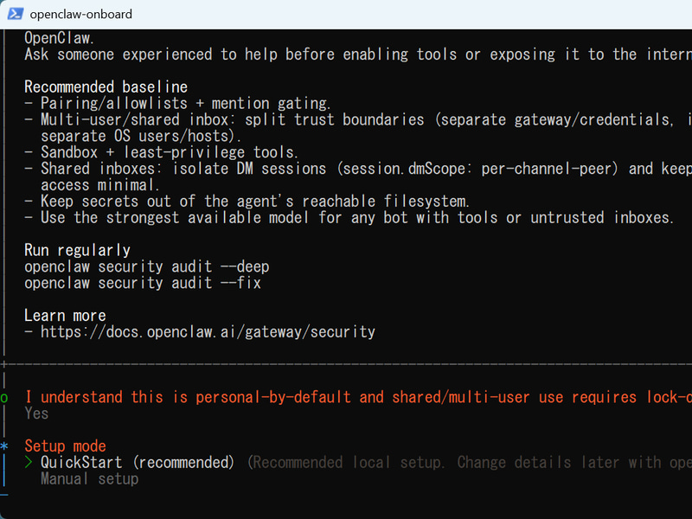The image size is (692, 519).
Task: Open the docs.openclaw.ai/gateway/security link
Action: click(208, 332)
